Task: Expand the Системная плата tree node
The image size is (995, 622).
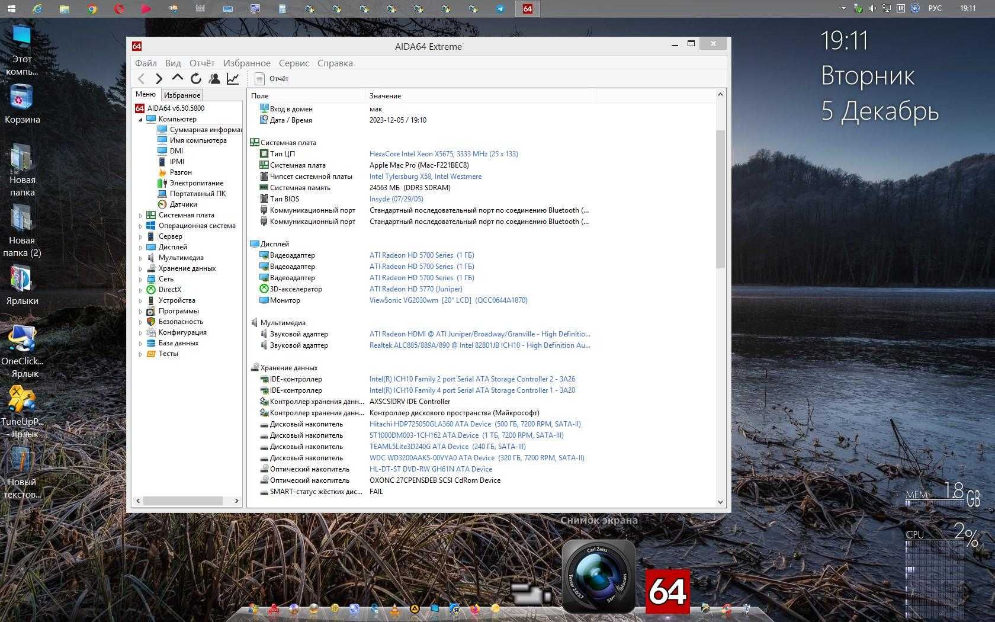Action: [x=140, y=216]
